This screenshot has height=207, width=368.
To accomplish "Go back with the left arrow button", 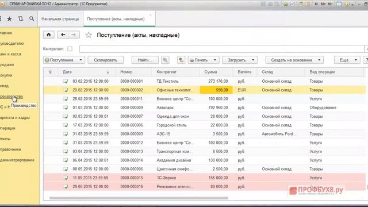I will click(63, 34).
